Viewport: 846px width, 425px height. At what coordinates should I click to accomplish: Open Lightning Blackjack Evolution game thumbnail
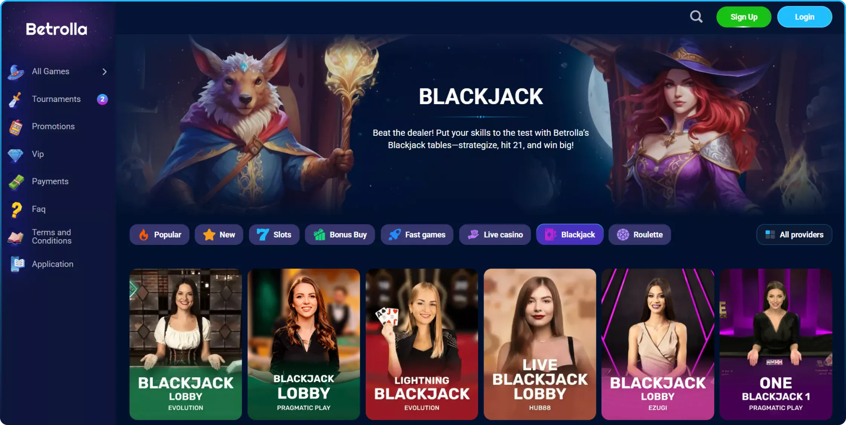point(421,344)
